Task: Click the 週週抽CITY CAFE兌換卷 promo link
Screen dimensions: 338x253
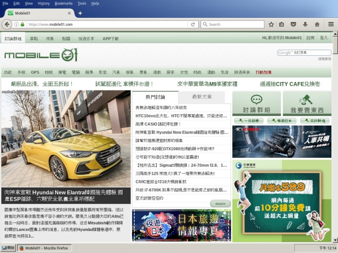Action: pos(290,84)
